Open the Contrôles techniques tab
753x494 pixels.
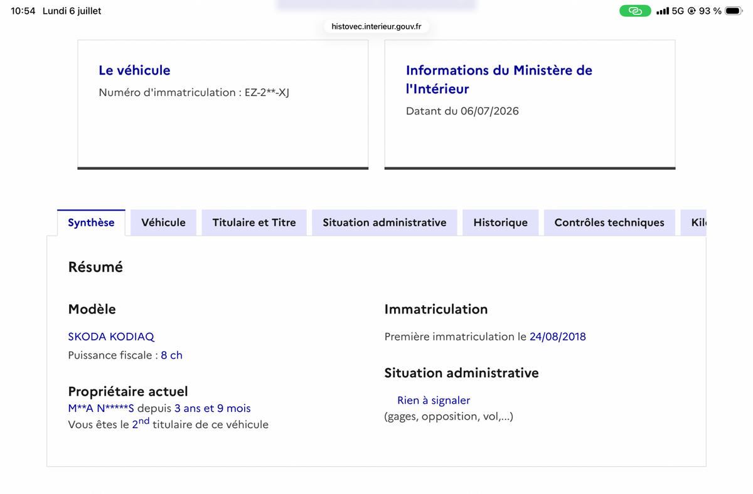coord(609,223)
